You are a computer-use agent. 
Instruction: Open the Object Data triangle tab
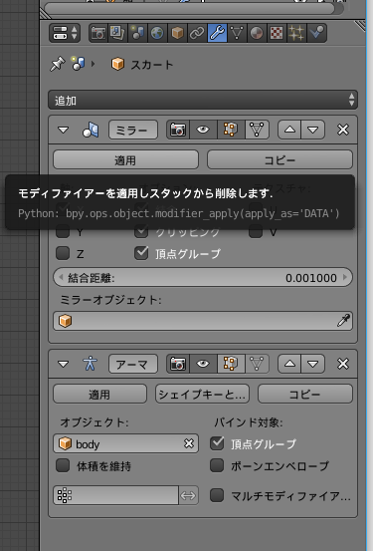pyautogui.click(x=237, y=33)
